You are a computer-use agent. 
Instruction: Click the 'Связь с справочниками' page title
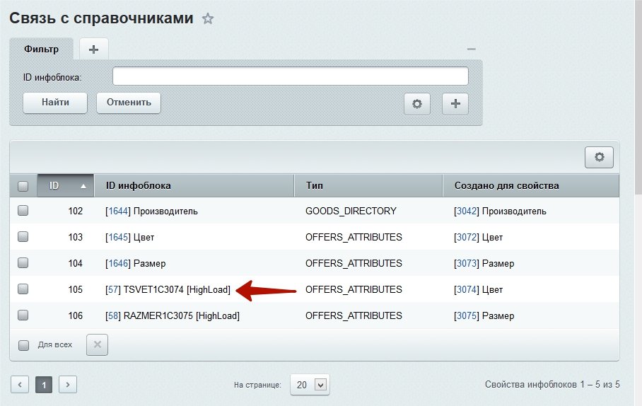[101, 18]
